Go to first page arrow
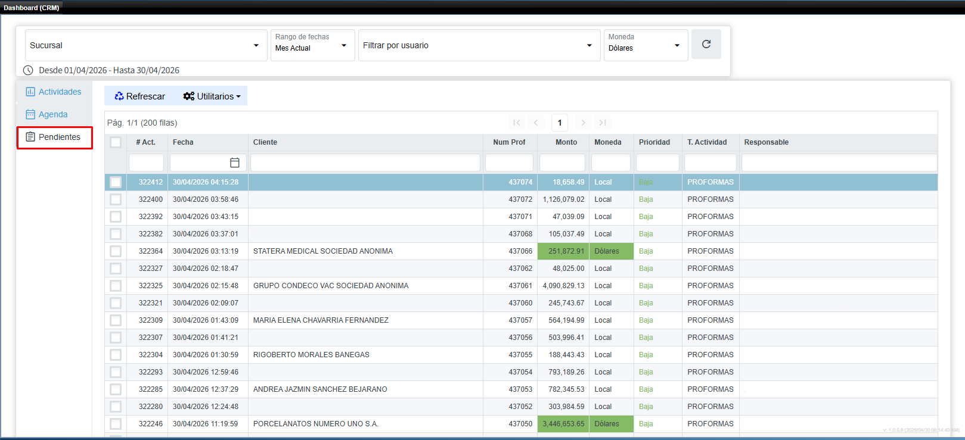Viewport: 965px width, 440px height. (x=517, y=123)
